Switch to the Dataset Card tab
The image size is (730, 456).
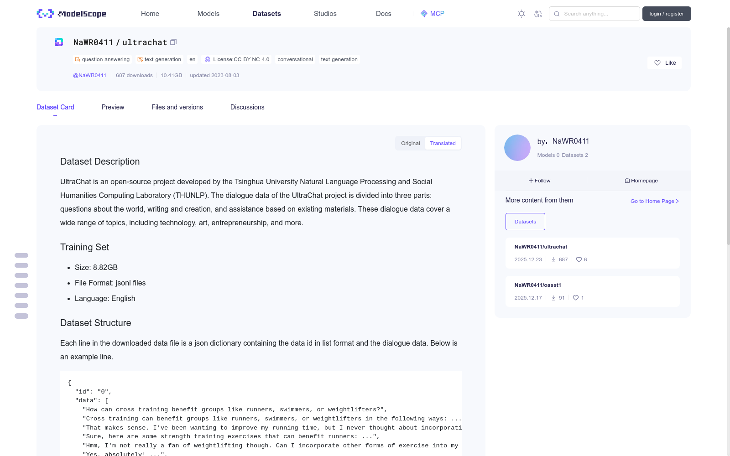pyautogui.click(x=55, y=107)
